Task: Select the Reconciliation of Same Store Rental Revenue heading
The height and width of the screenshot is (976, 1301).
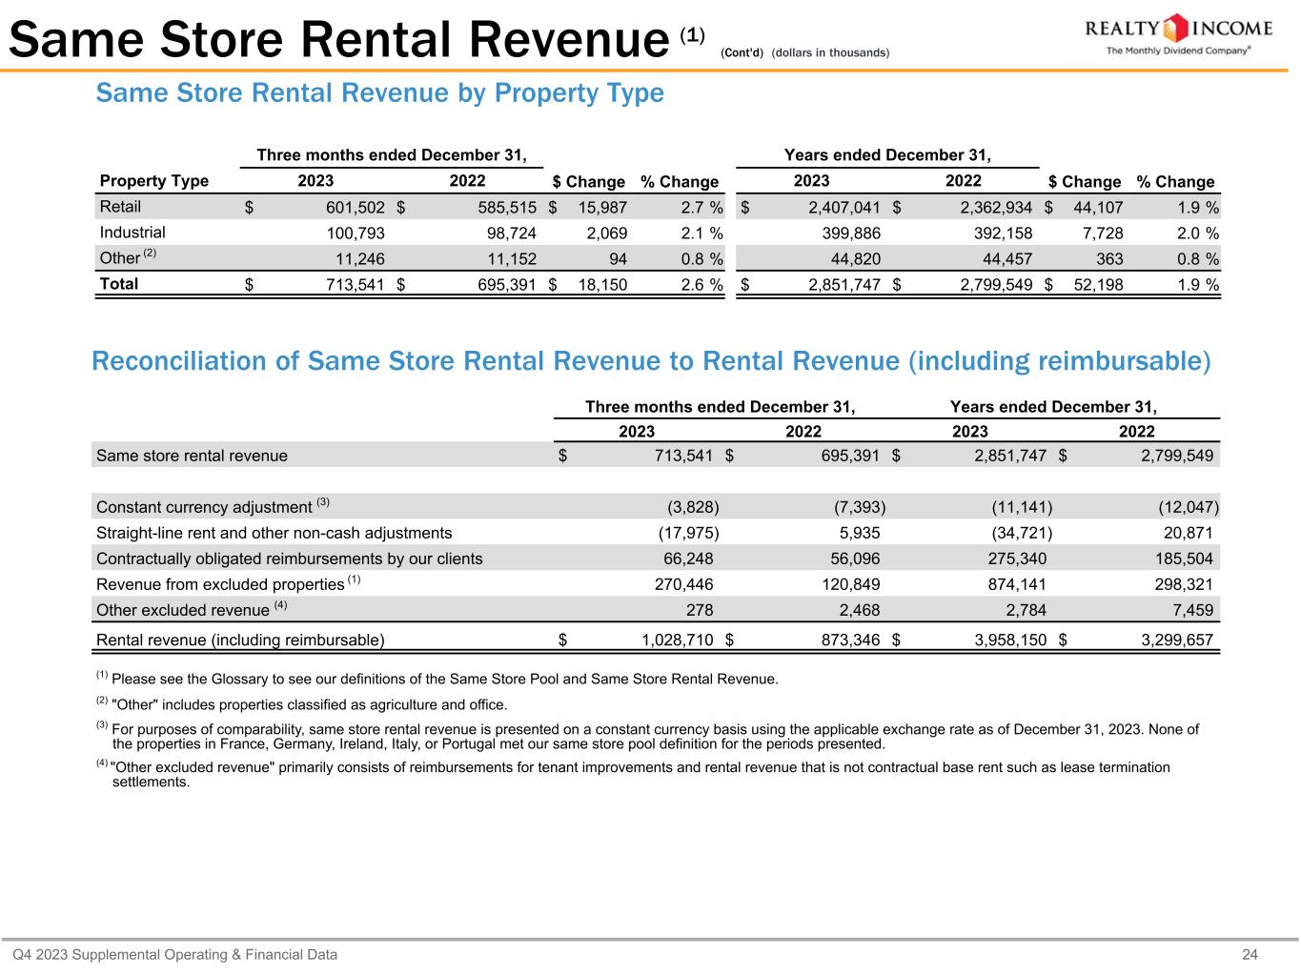Action: click(x=650, y=361)
